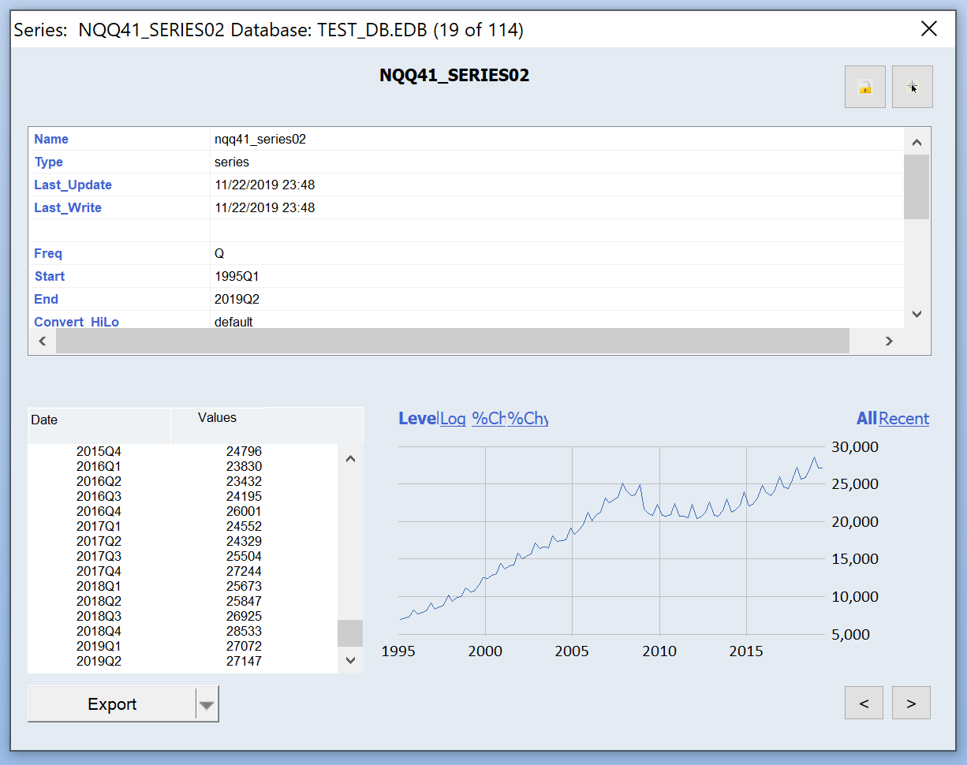Show All data range in chart

866,419
